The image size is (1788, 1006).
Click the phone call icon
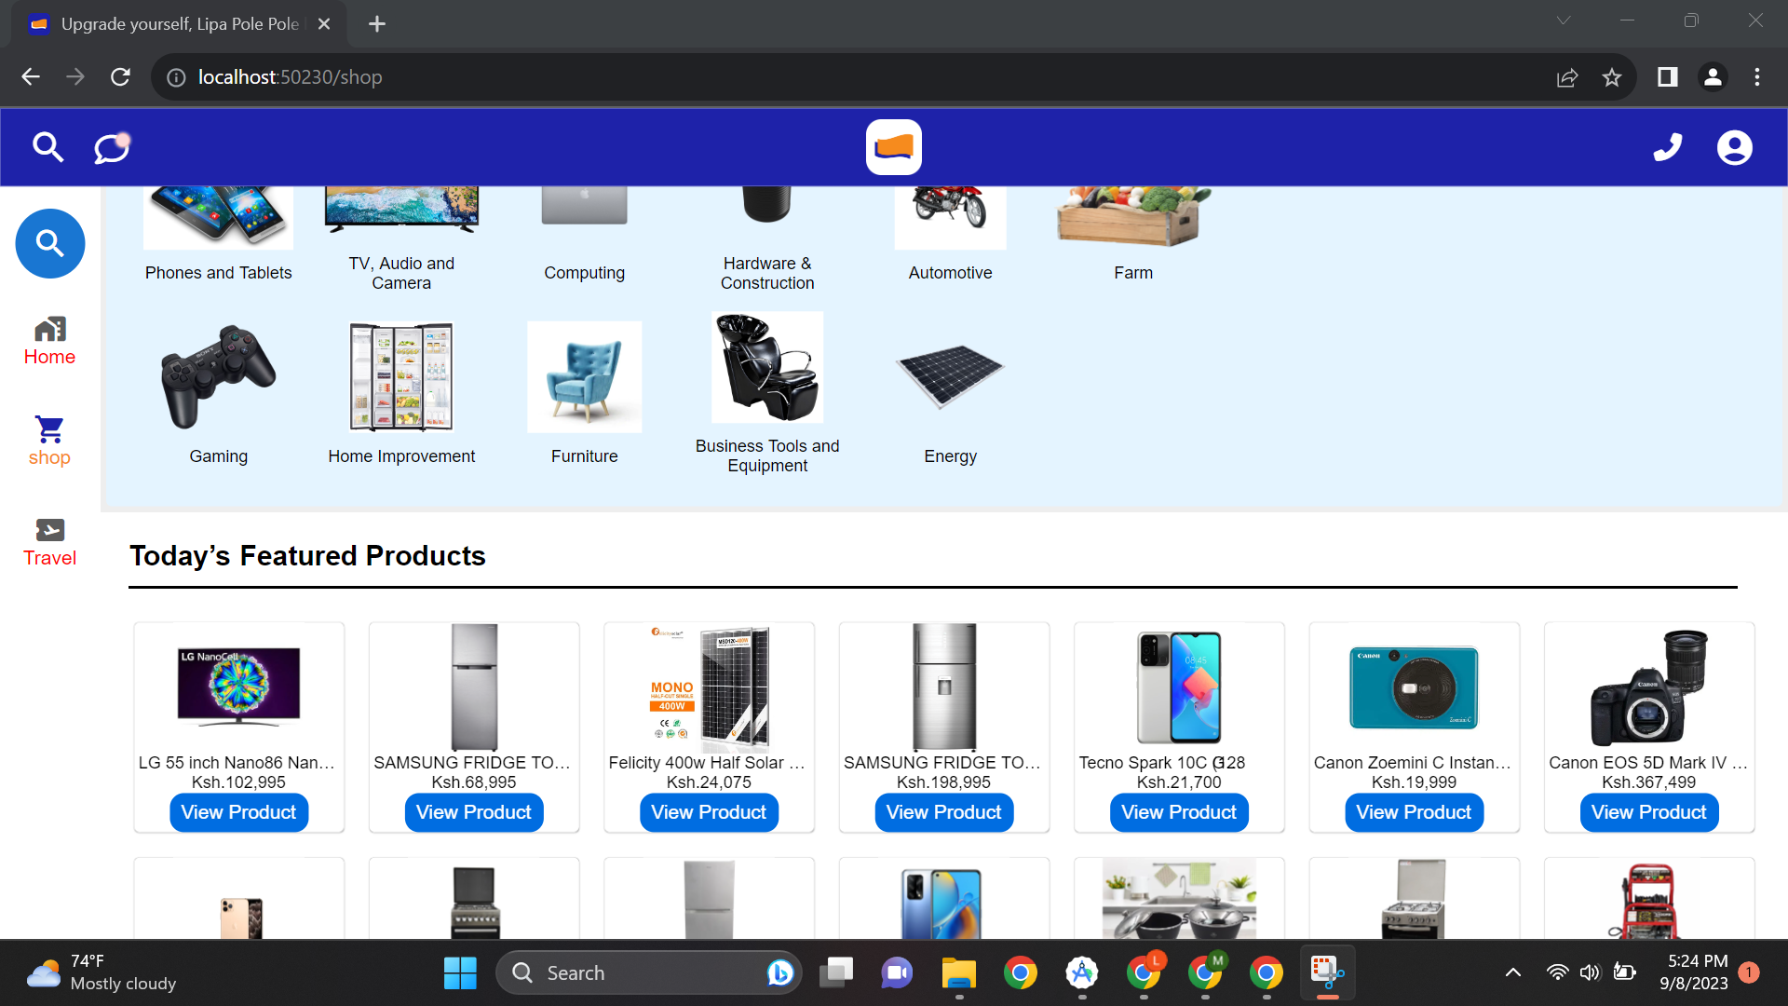click(1667, 147)
